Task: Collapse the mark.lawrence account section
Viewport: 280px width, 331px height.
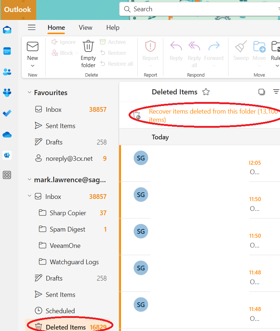Action: pyautogui.click(x=29, y=179)
